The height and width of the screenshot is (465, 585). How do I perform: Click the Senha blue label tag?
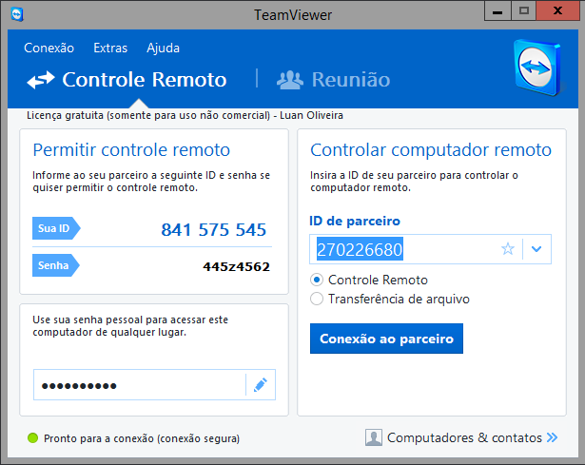point(56,265)
